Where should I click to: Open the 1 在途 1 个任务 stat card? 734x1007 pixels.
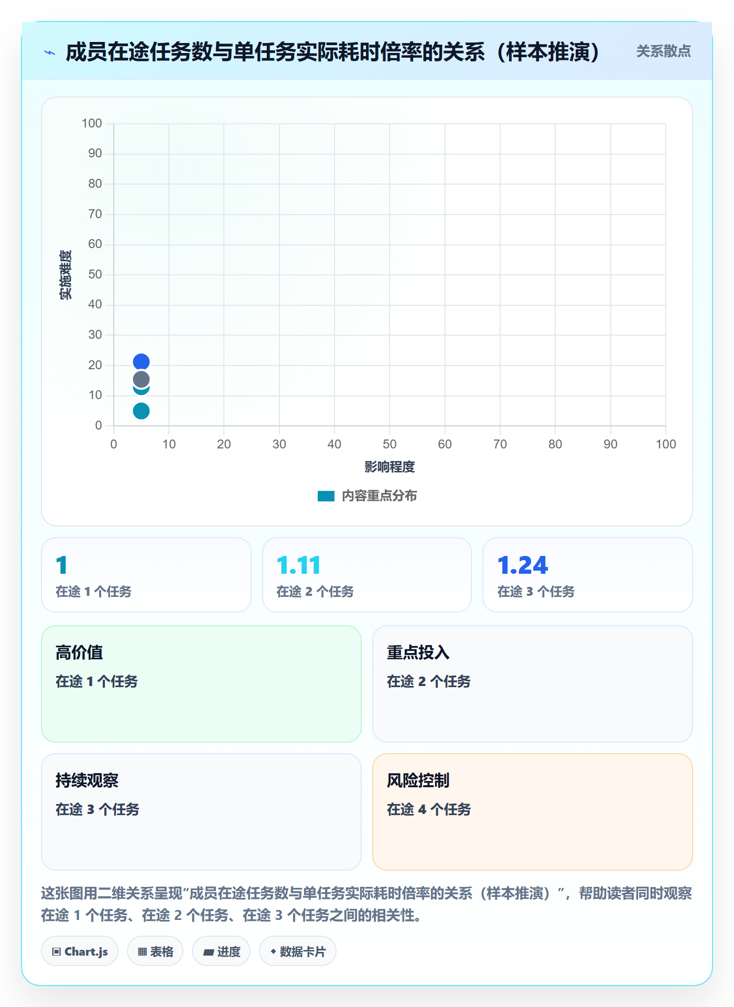(x=146, y=575)
